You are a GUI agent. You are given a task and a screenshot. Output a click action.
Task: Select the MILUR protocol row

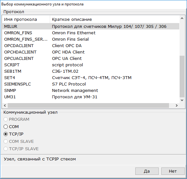[91, 26]
